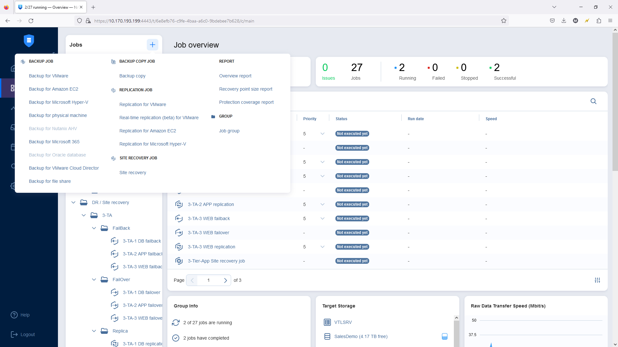Click the failover icon beside 3-TA-3 WEB failover
The image size is (618, 347).
tap(179, 233)
